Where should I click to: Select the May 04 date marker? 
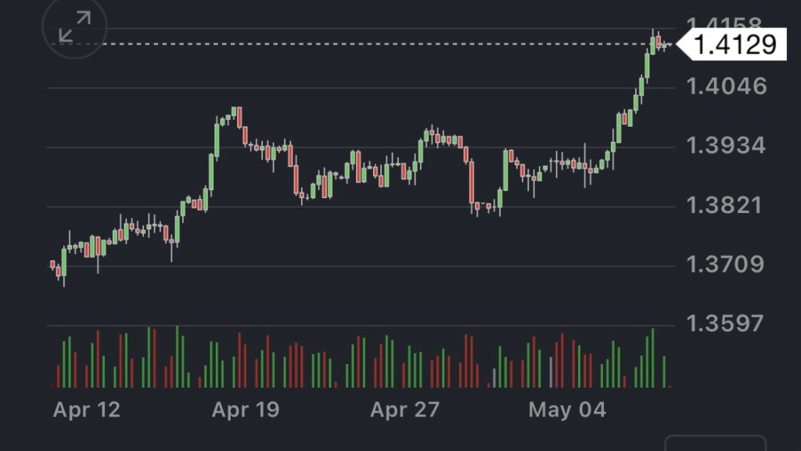(x=562, y=410)
